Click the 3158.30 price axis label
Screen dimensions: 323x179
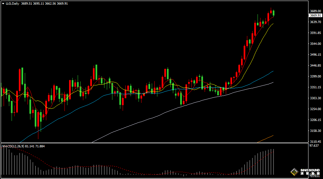(315, 131)
